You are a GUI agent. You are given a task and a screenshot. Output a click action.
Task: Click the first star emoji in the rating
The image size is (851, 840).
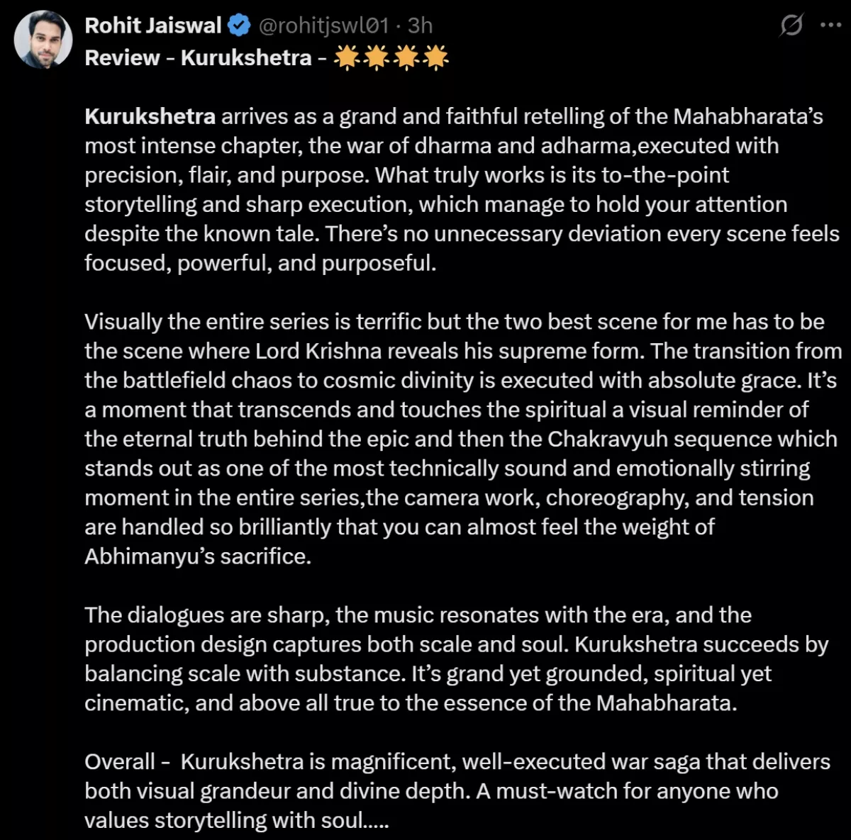point(345,57)
